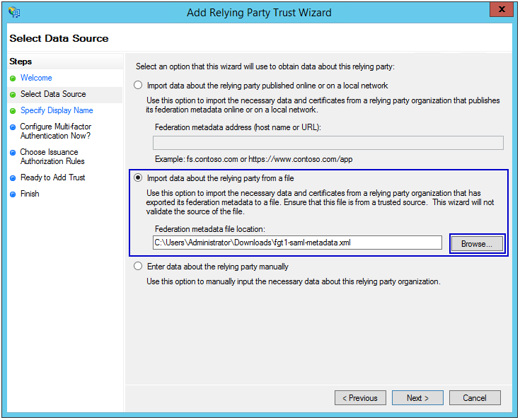
Task: Click the blue bullet beside Choose Issuance Authorization Rules
Action: pyautogui.click(x=13, y=152)
